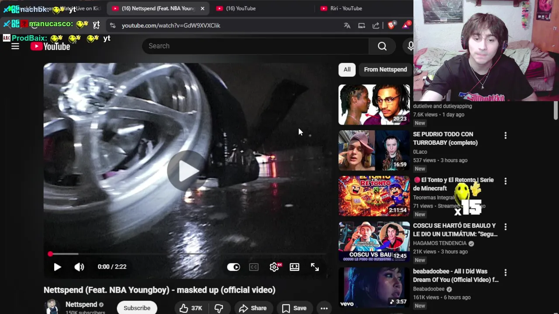This screenshot has height=314, width=559.
Task: Open the options menu for beabadoobee video
Action: coord(505,273)
